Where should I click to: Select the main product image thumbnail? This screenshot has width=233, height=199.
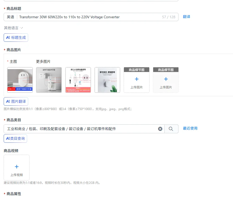(x=20, y=80)
